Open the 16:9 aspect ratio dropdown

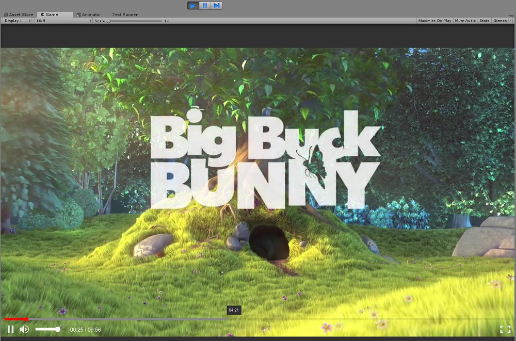(x=64, y=21)
